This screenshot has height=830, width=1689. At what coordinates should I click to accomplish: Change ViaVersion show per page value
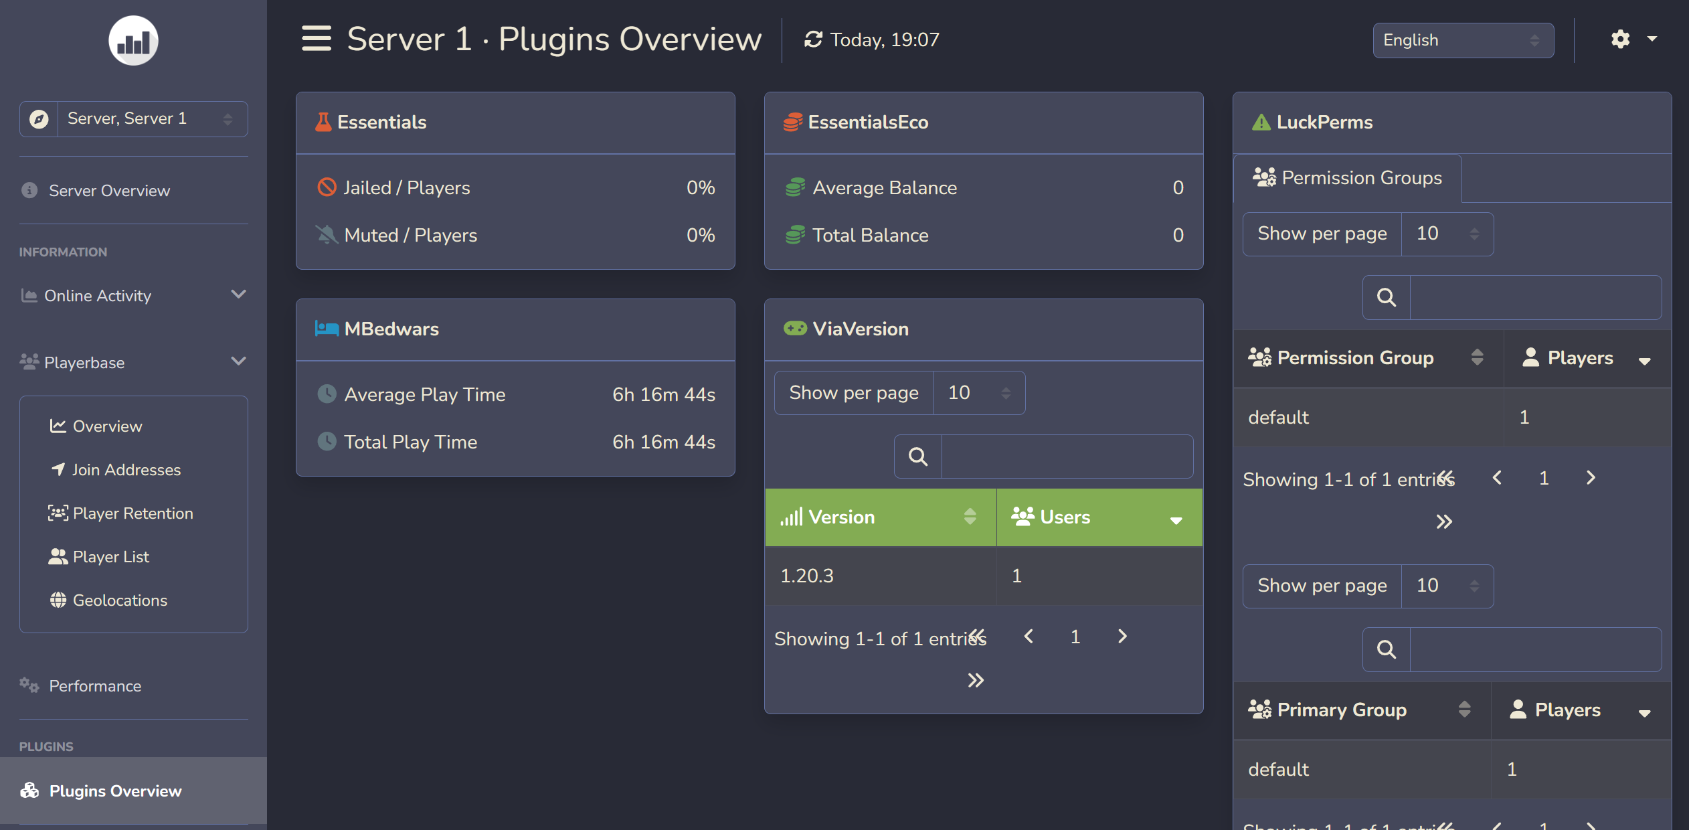[x=979, y=393]
